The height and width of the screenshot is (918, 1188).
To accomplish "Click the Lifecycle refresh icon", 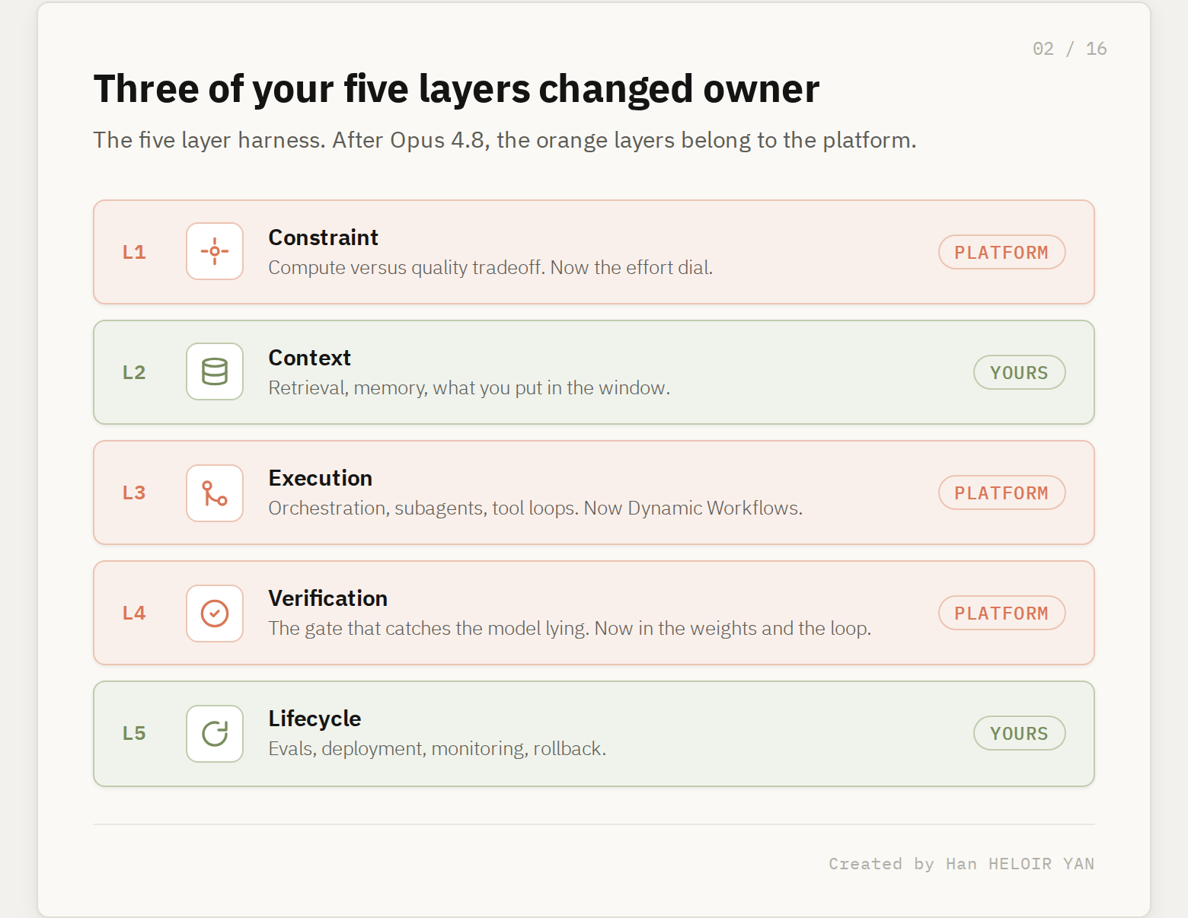I will pyautogui.click(x=215, y=734).
